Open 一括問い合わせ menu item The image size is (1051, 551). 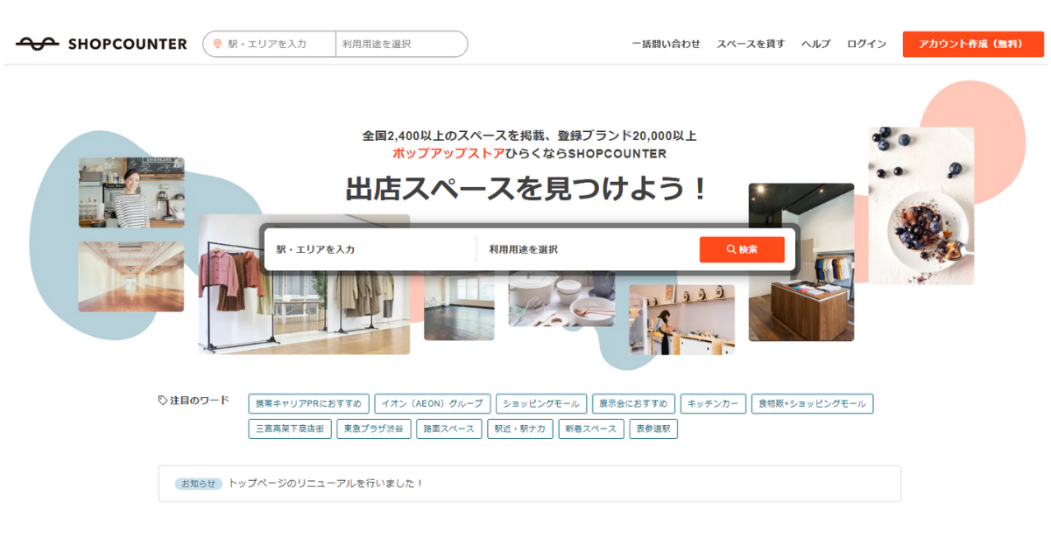click(667, 44)
